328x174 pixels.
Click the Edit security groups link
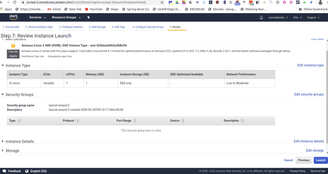point(309,94)
